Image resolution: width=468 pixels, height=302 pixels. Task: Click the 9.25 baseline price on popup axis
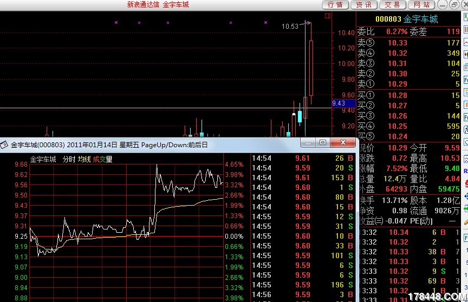tap(21, 237)
